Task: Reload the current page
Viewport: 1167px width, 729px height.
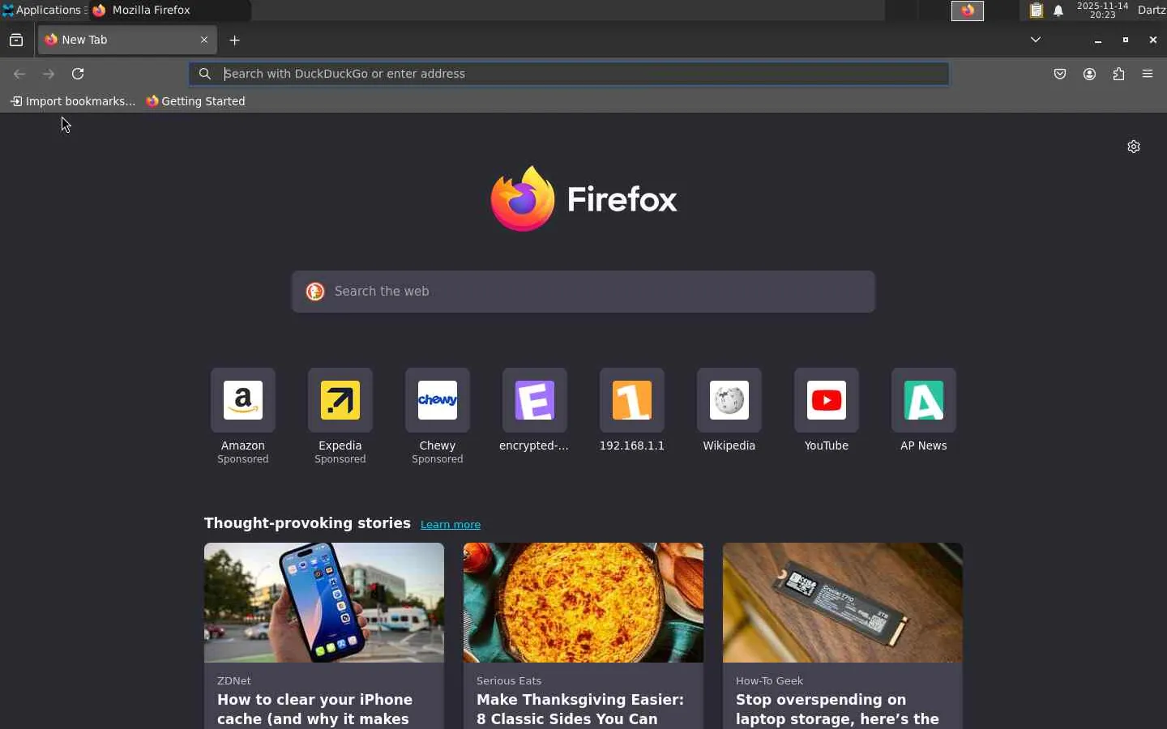Action: pyautogui.click(x=78, y=74)
